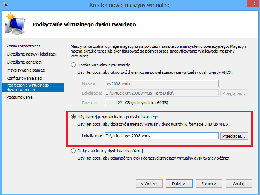Click description 'dynamicznie powiększający się' VHDX text

155,72
